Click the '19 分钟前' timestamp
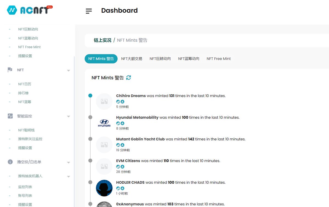Viewport: 329px width, 207px height. 123,150
